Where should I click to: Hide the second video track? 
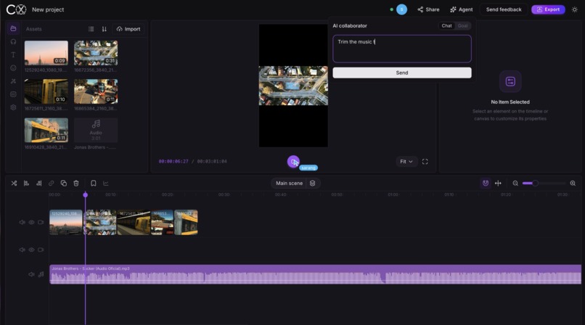[31, 250]
